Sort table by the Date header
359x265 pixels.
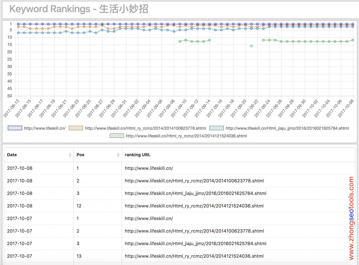click(12, 155)
